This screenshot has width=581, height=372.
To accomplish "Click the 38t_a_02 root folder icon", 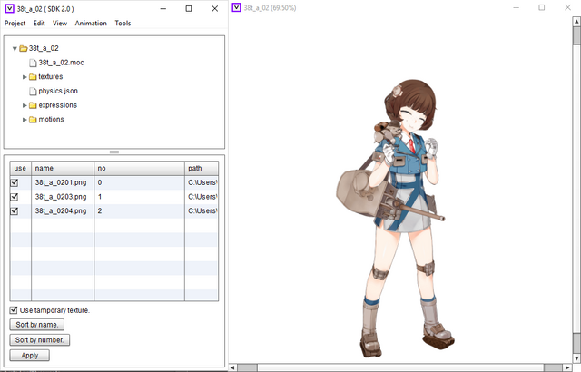I will coord(24,48).
